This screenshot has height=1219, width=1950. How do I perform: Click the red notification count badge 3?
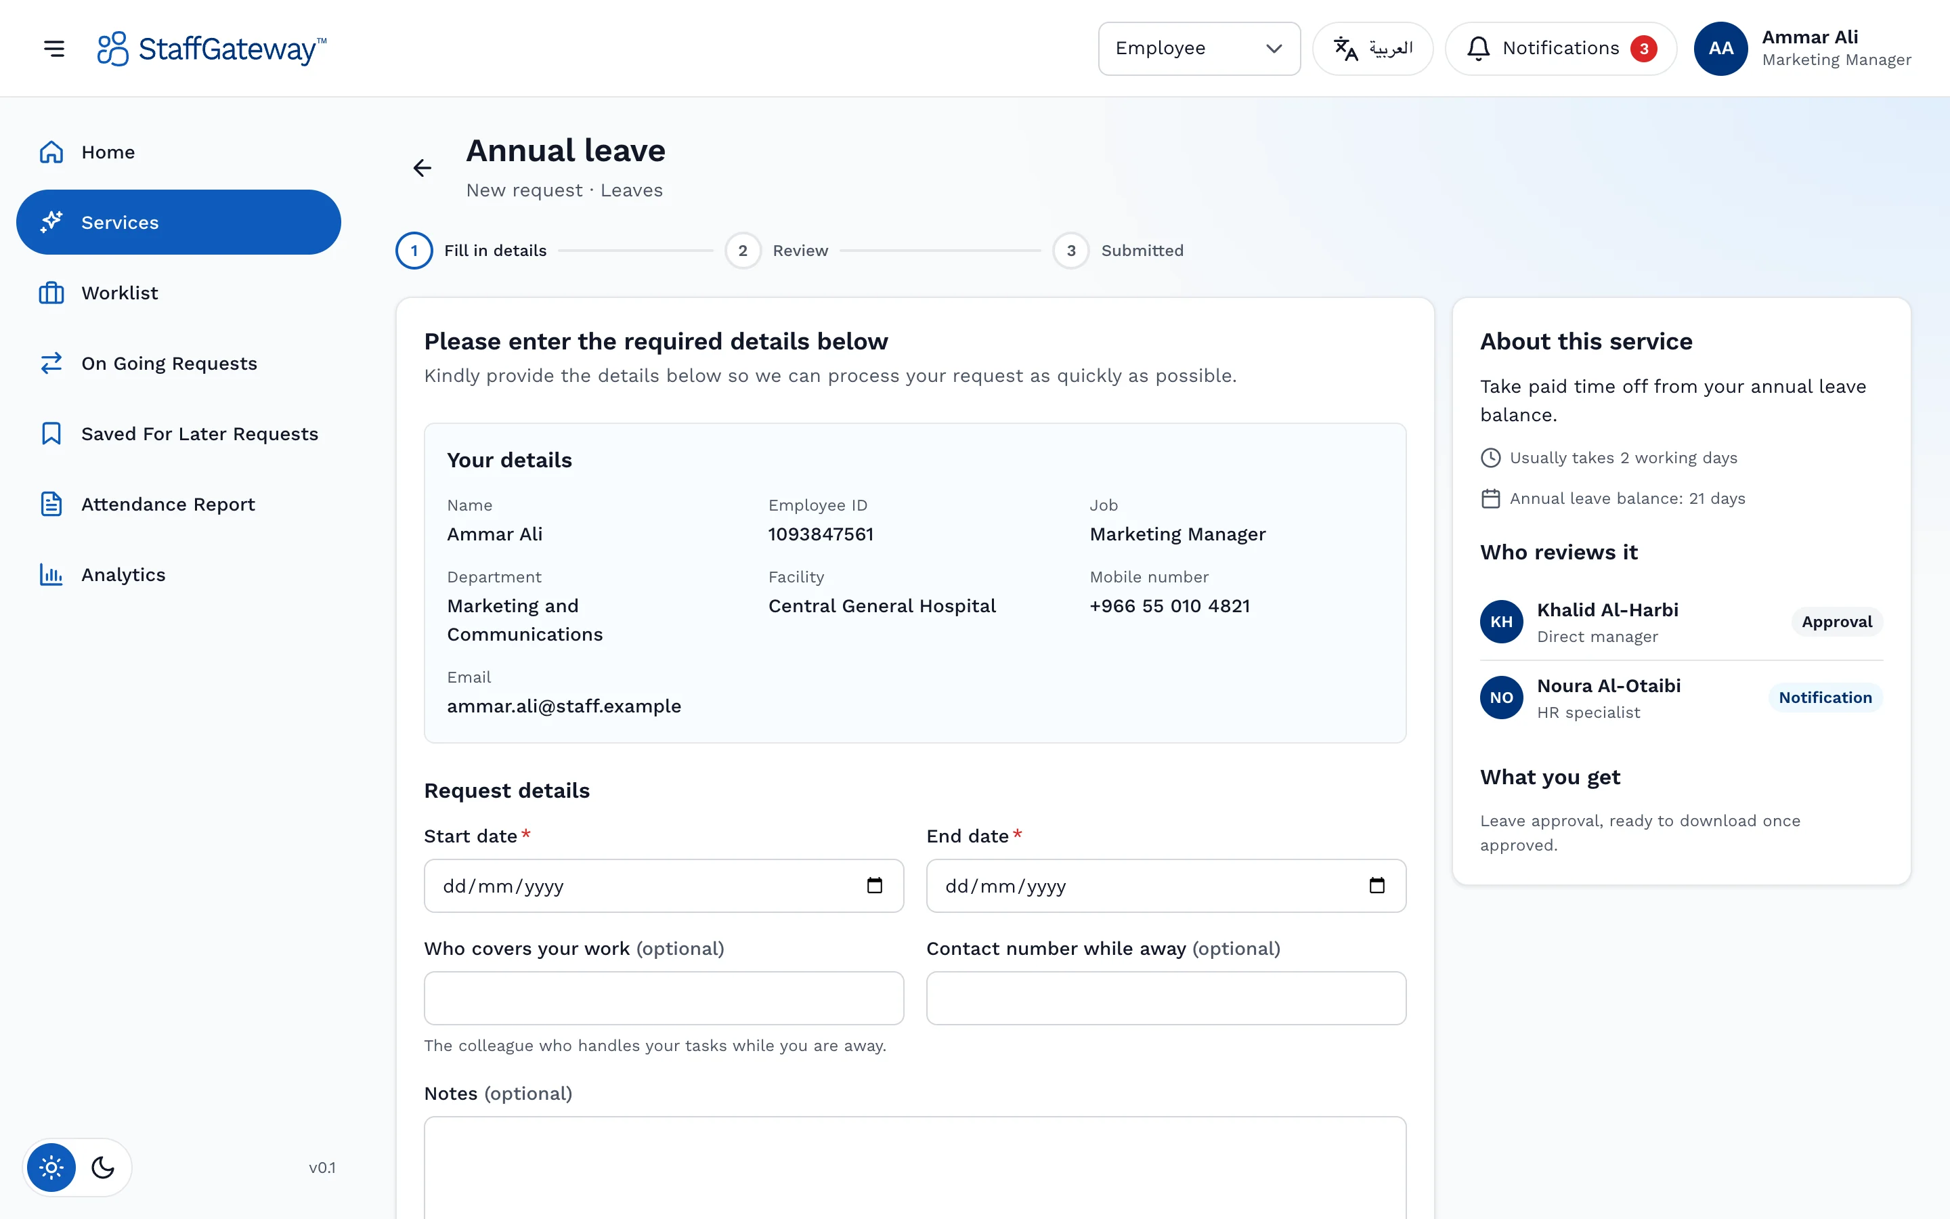(x=1643, y=48)
